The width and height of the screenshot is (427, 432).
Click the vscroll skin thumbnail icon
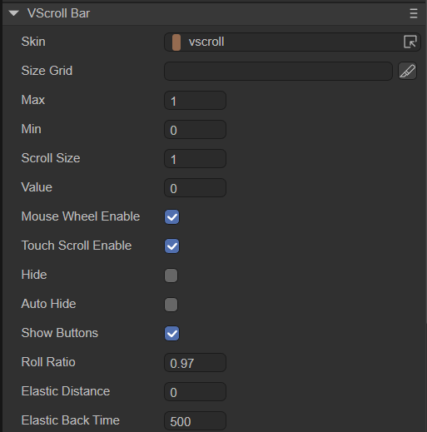pos(176,42)
